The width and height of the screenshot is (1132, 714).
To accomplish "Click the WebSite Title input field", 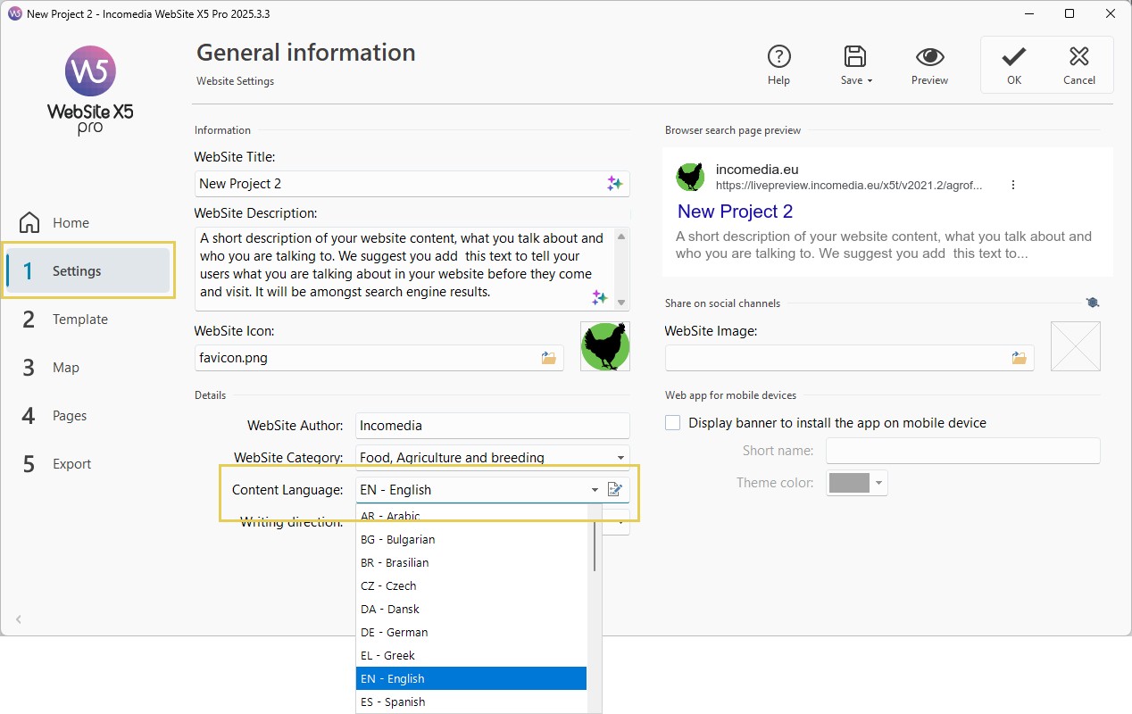I will coord(412,183).
